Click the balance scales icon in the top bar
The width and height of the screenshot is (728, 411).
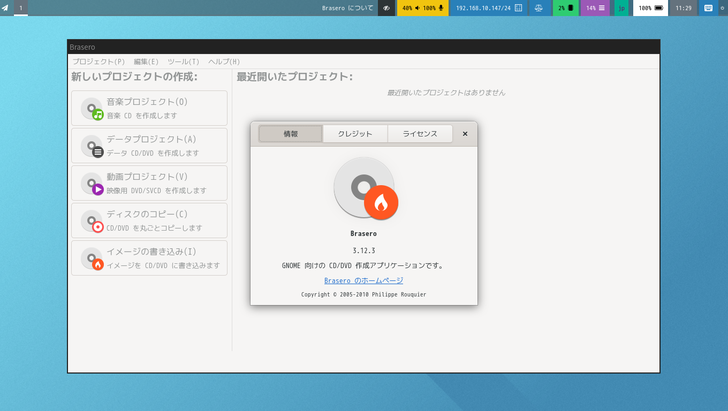click(x=539, y=8)
